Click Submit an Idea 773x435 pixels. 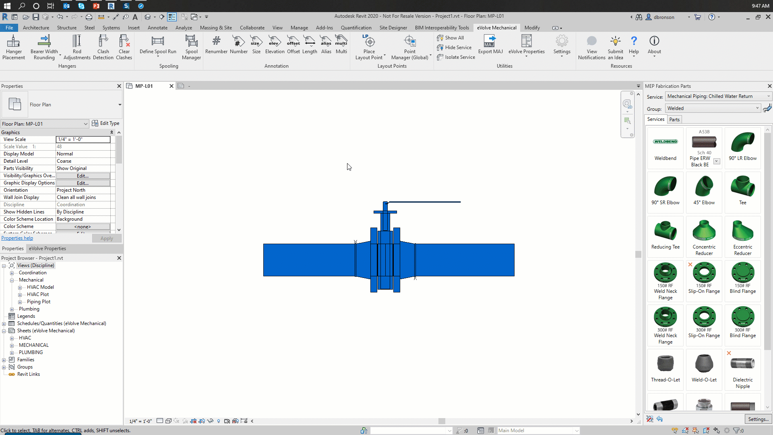pos(615,48)
